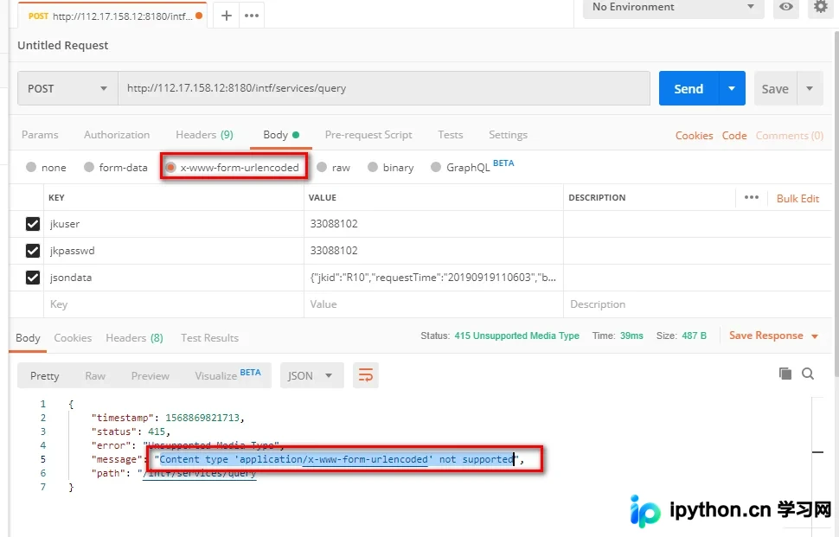Switch response view to Raw
The width and height of the screenshot is (839, 537).
coord(95,376)
